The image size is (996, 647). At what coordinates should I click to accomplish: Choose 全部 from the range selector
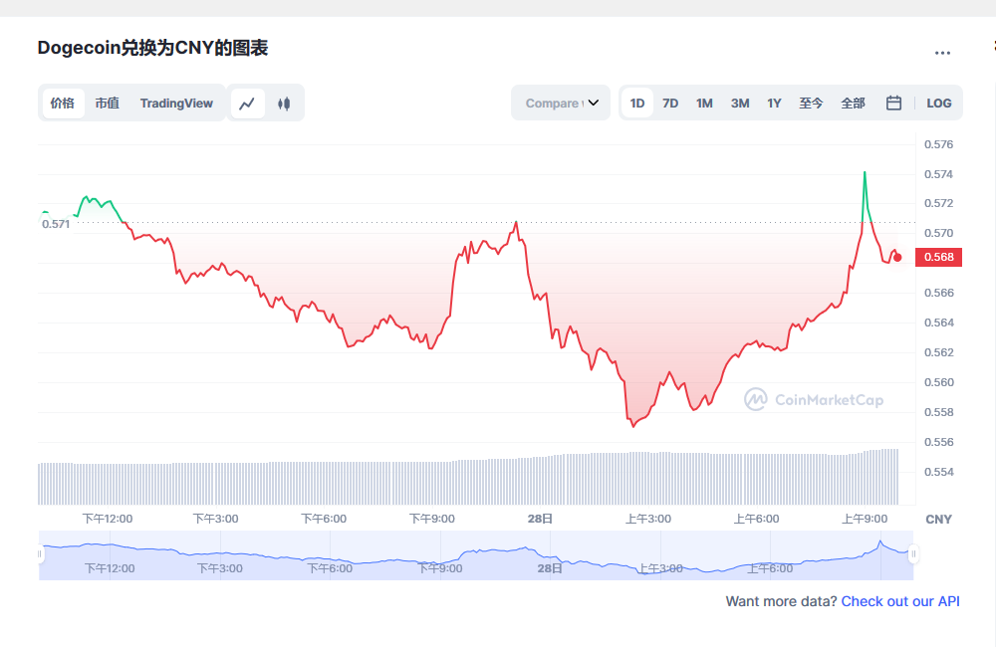853,103
